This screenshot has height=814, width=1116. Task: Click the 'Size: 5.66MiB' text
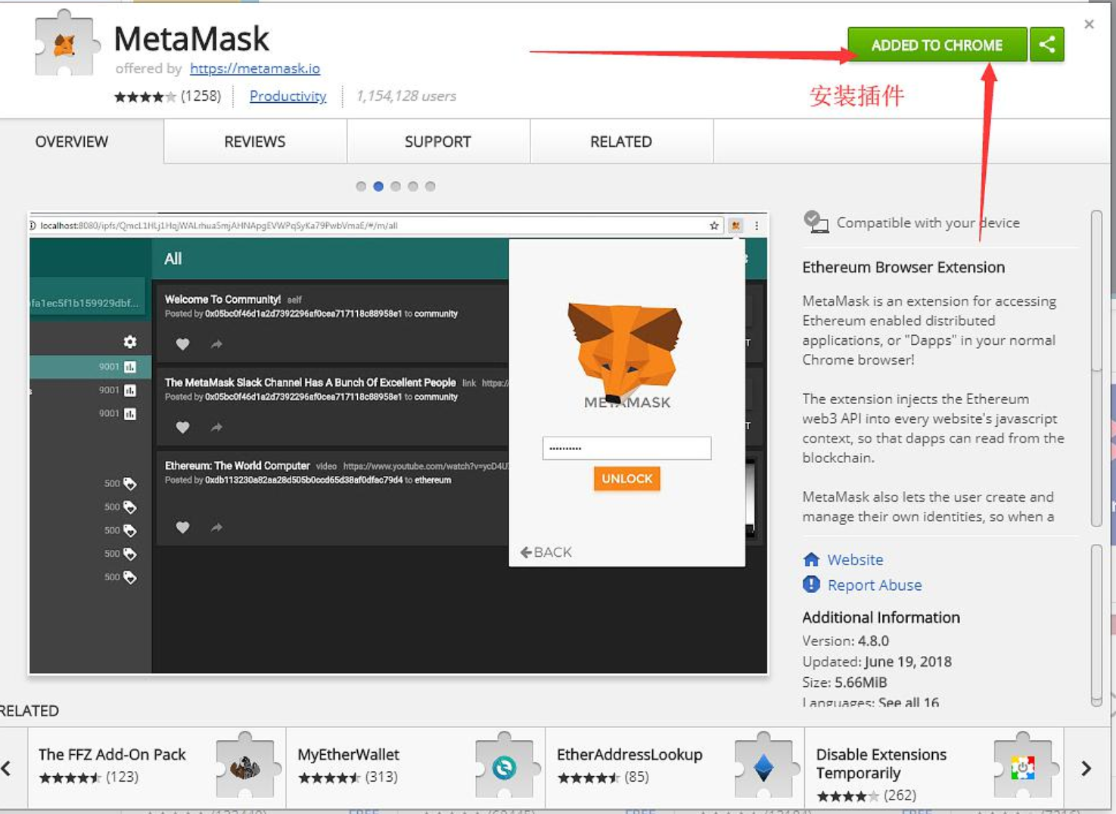pos(844,682)
